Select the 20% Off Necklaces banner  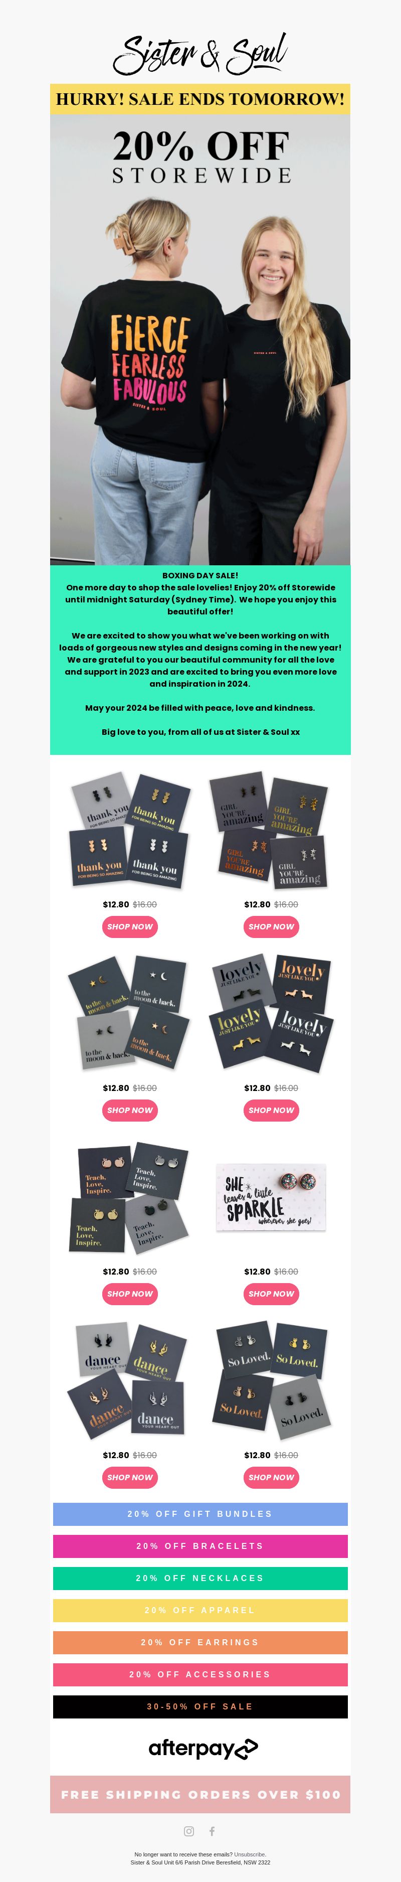(x=200, y=1578)
